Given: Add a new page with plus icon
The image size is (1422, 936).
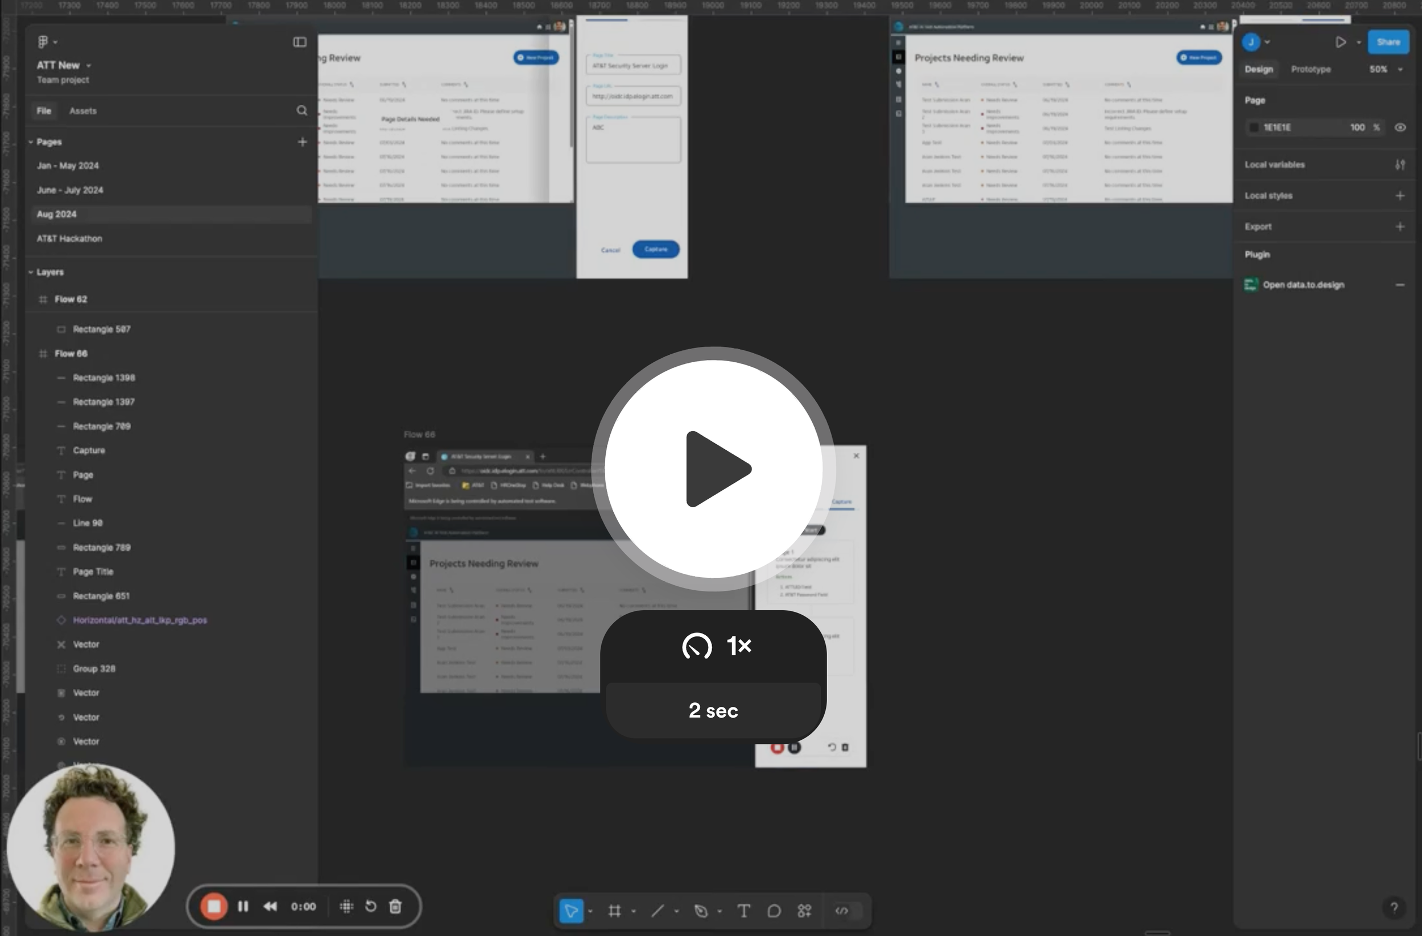Looking at the screenshot, I should tap(303, 142).
